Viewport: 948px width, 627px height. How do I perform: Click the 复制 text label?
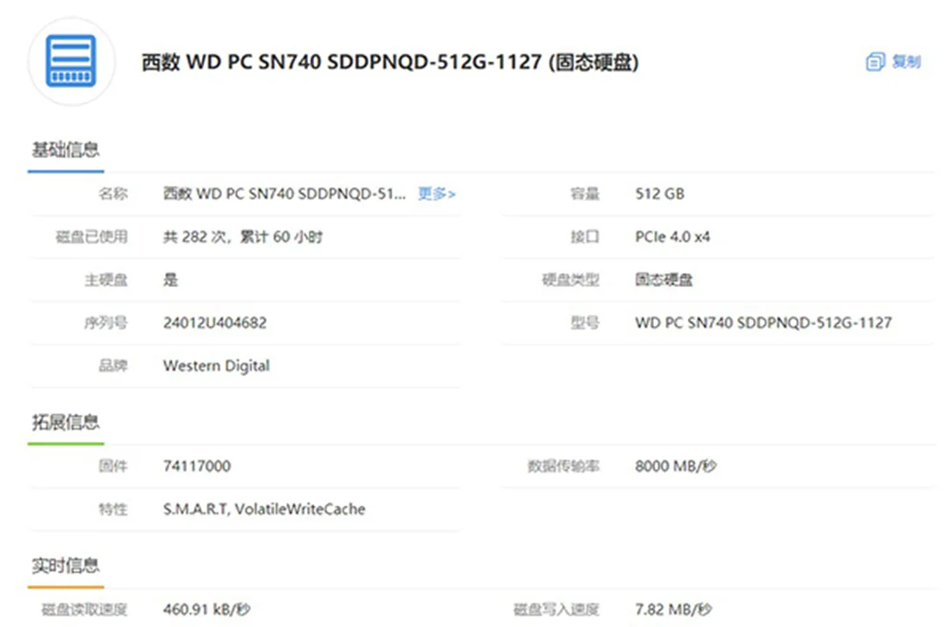pos(906,61)
